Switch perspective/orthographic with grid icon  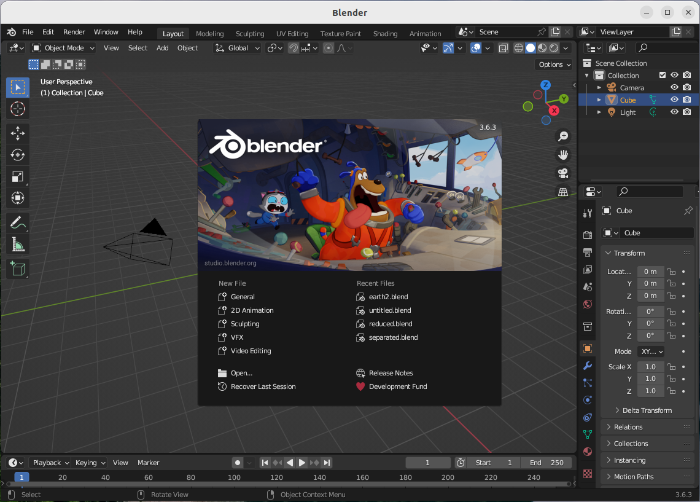click(563, 192)
